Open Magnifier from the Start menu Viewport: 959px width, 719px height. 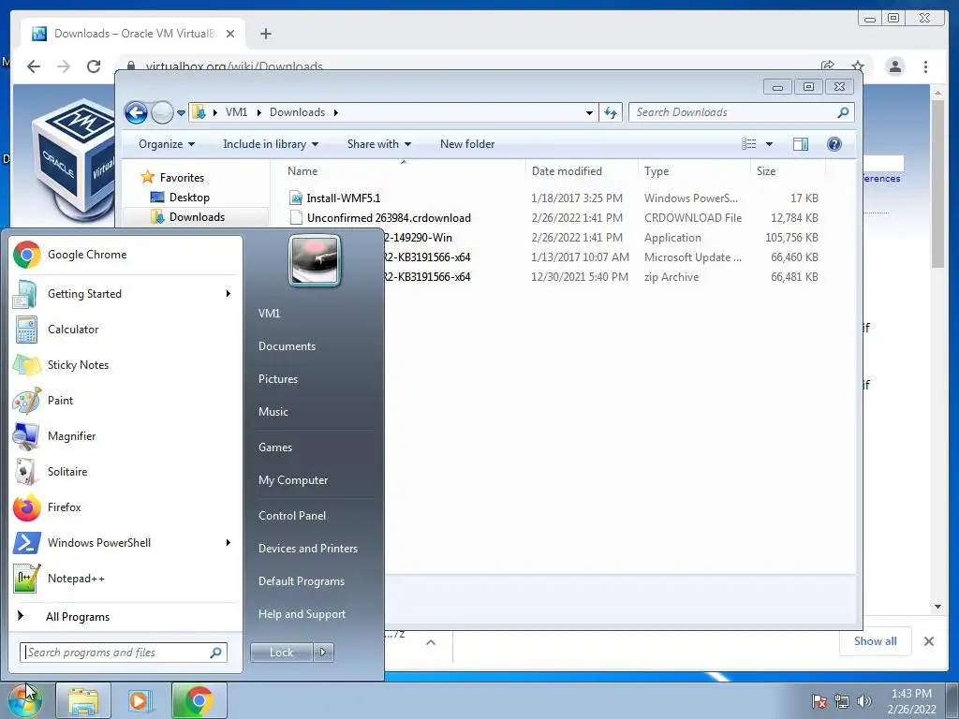tap(125, 436)
